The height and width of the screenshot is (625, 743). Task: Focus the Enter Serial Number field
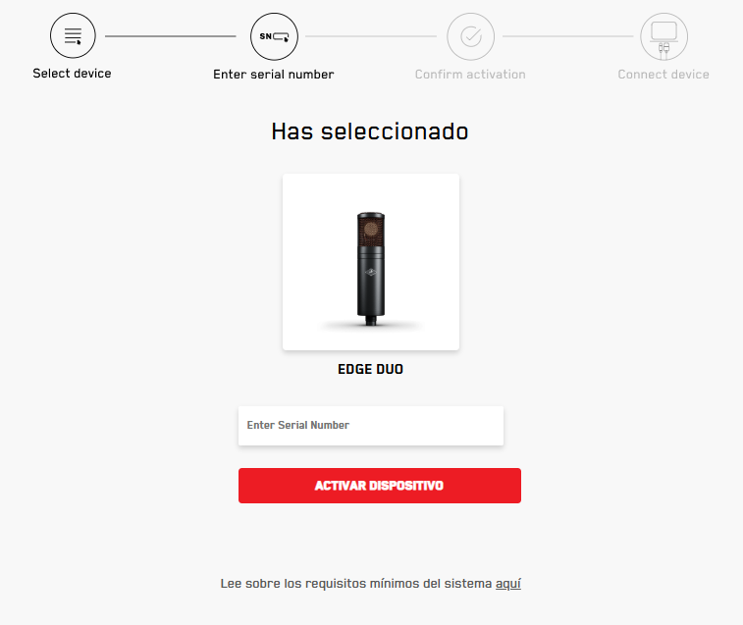(371, 426)
